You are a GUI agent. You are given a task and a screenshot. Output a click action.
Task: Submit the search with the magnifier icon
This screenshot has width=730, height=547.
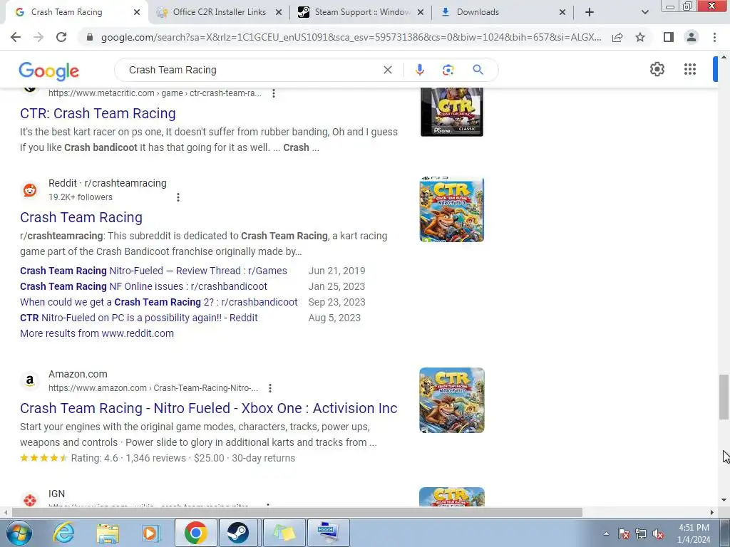478,70
